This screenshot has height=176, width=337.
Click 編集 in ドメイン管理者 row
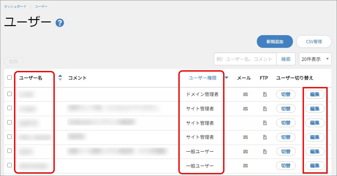click(315, 94)
